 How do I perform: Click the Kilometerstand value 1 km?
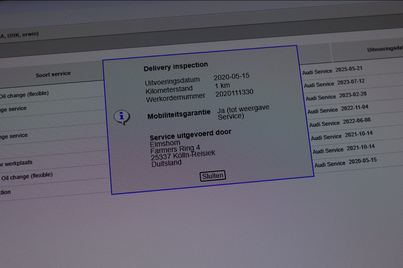pos(222,86)
